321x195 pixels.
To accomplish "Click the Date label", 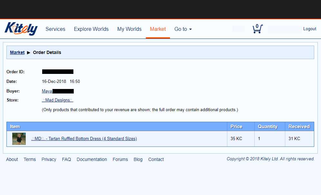I will [x=12, y=82].
